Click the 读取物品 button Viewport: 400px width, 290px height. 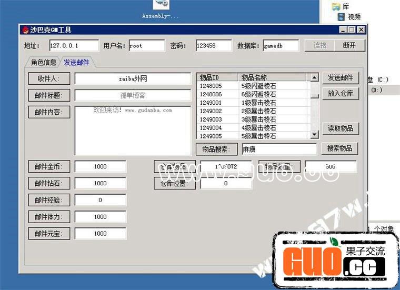(x=341, y=128)
